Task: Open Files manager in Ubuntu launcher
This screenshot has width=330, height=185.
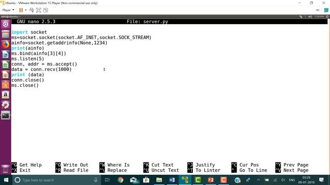Action: pos(6,34)
